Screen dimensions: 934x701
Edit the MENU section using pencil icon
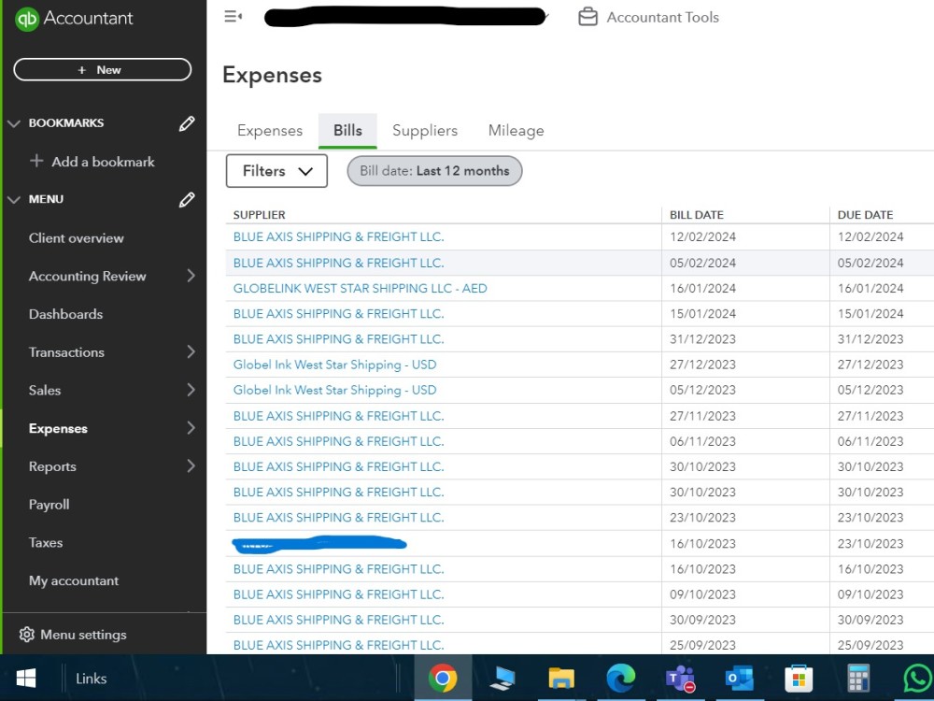187,200
